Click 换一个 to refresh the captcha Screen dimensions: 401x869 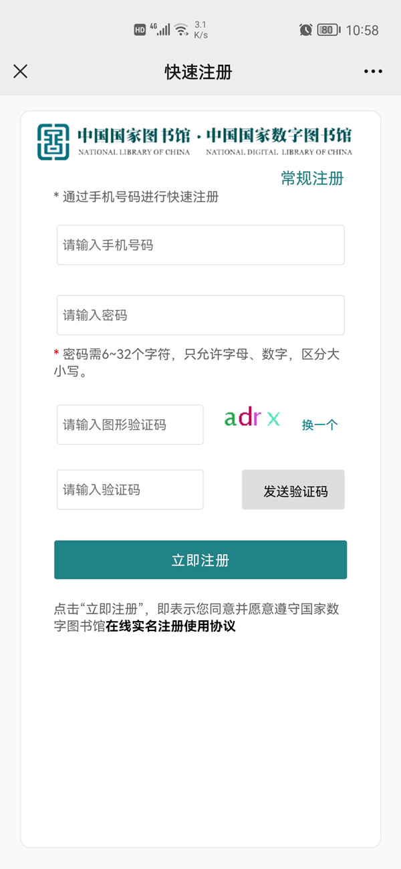point(319,424)
